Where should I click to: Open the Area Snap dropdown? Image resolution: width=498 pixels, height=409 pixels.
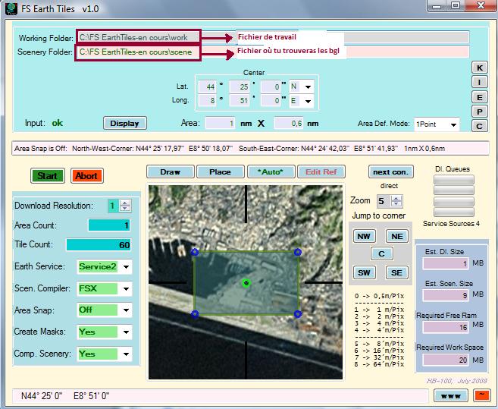point(126,310)
